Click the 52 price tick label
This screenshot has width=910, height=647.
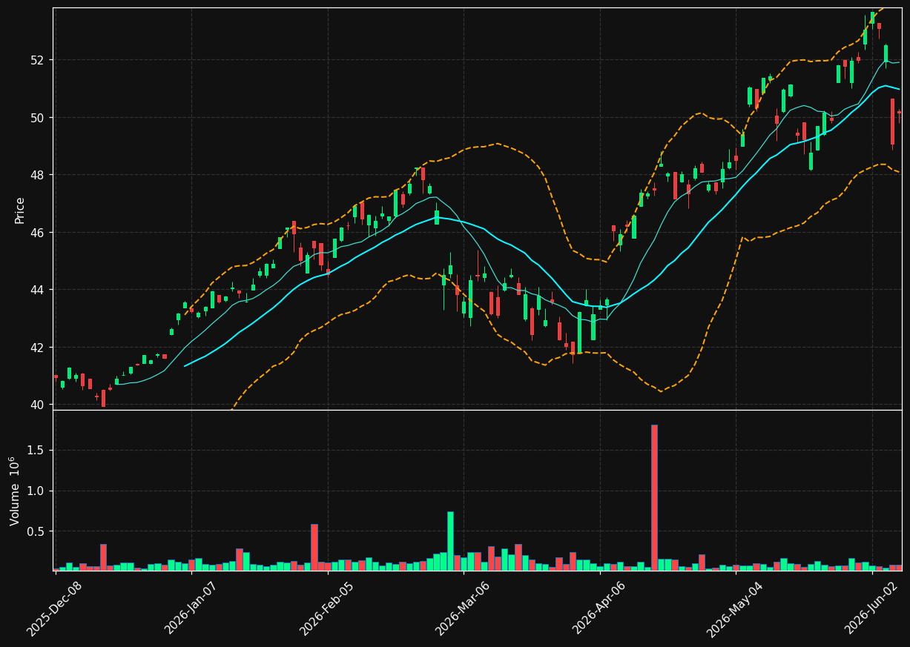(x=39, y=60)
